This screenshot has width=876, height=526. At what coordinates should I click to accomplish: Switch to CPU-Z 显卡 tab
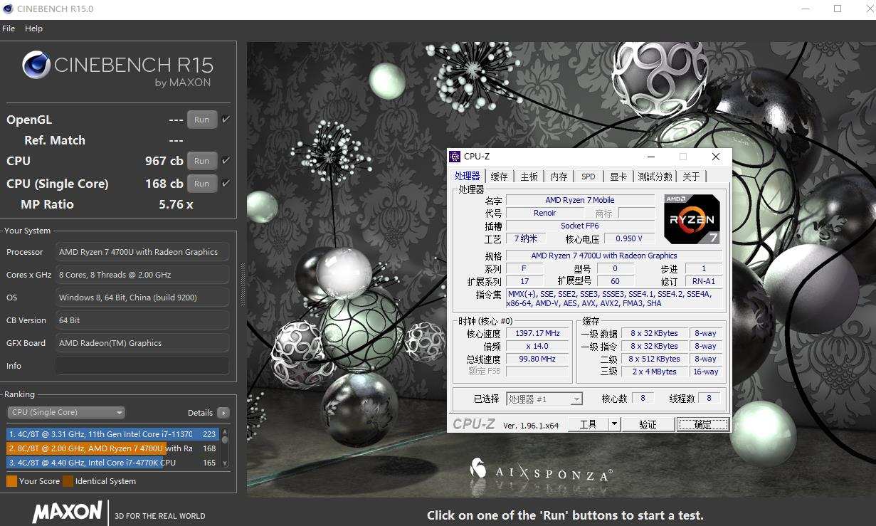tap(618, 177)
